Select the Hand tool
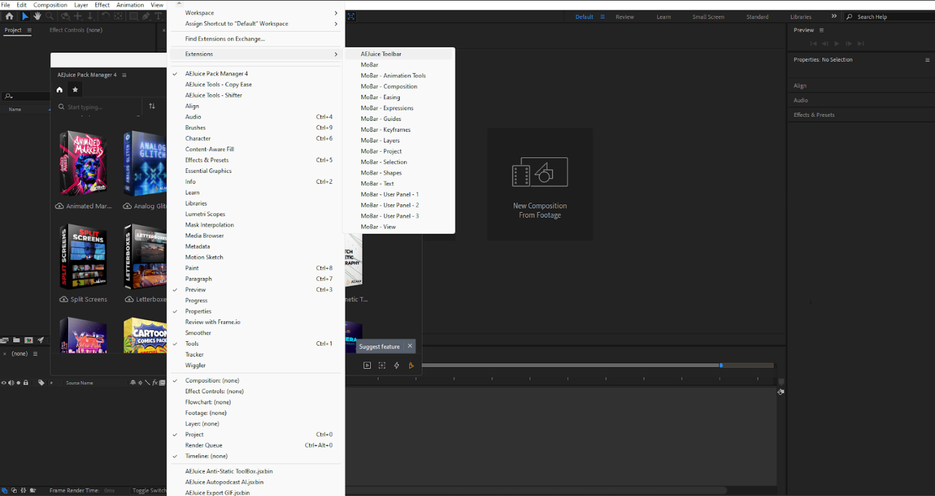This screenshot has width=935, height=496. point(37,16)
